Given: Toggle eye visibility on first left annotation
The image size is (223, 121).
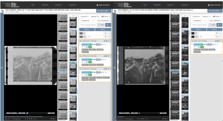Looking at the screenshot, I should click(97, 44).
